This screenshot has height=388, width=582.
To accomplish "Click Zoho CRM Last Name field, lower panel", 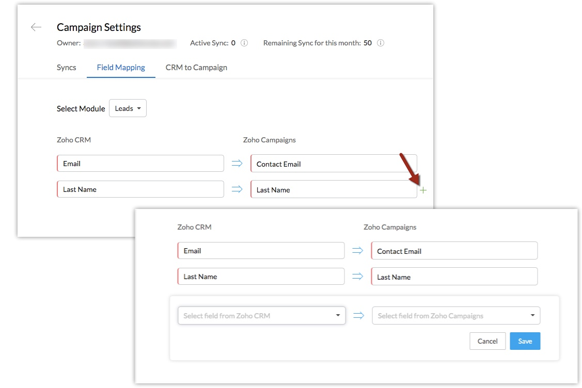I will [261, 277].
